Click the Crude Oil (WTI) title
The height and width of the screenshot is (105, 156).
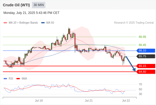click(x=16, y=5)
